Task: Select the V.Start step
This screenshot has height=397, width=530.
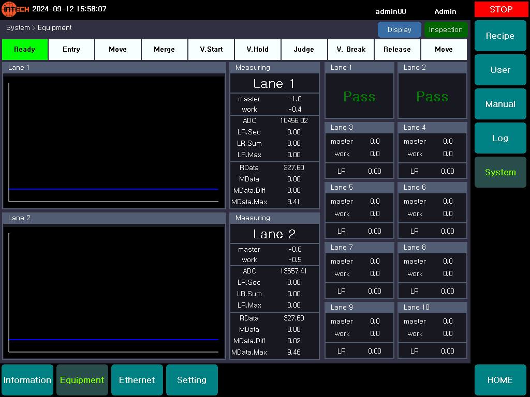Action: coord(211,49)
